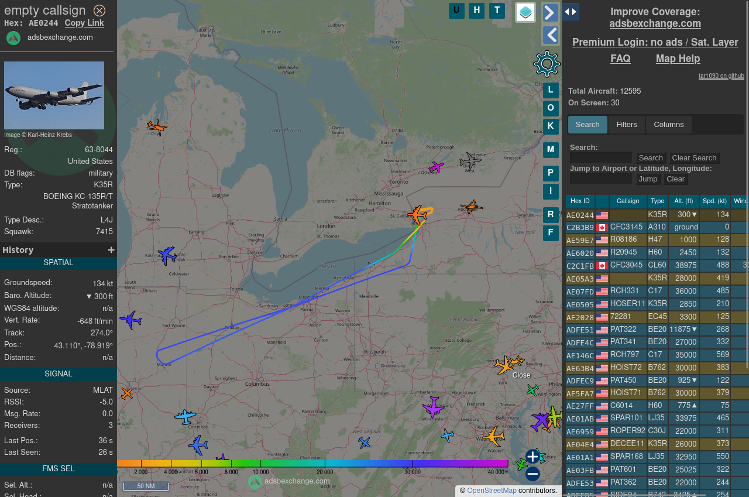Toggle the T map button
749x497 pixels.
click(x=497, y=11)
